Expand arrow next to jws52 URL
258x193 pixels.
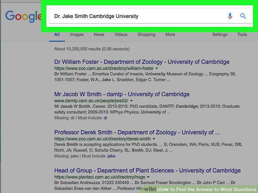click(131, 101)
